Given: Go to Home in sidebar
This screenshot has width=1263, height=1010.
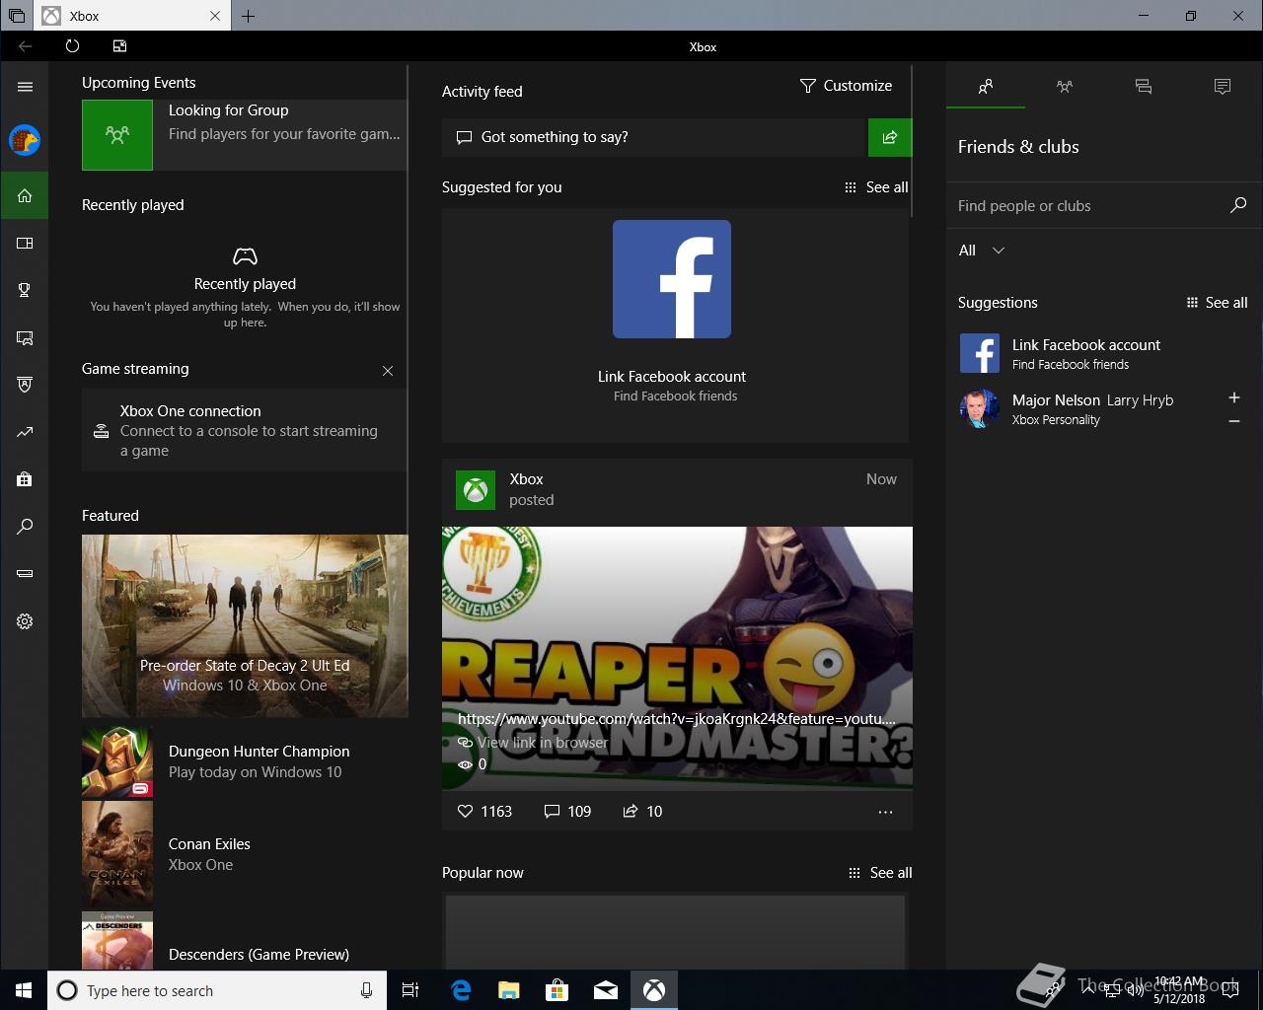Looking at the screenshot, I should click(x=25, y=195).
